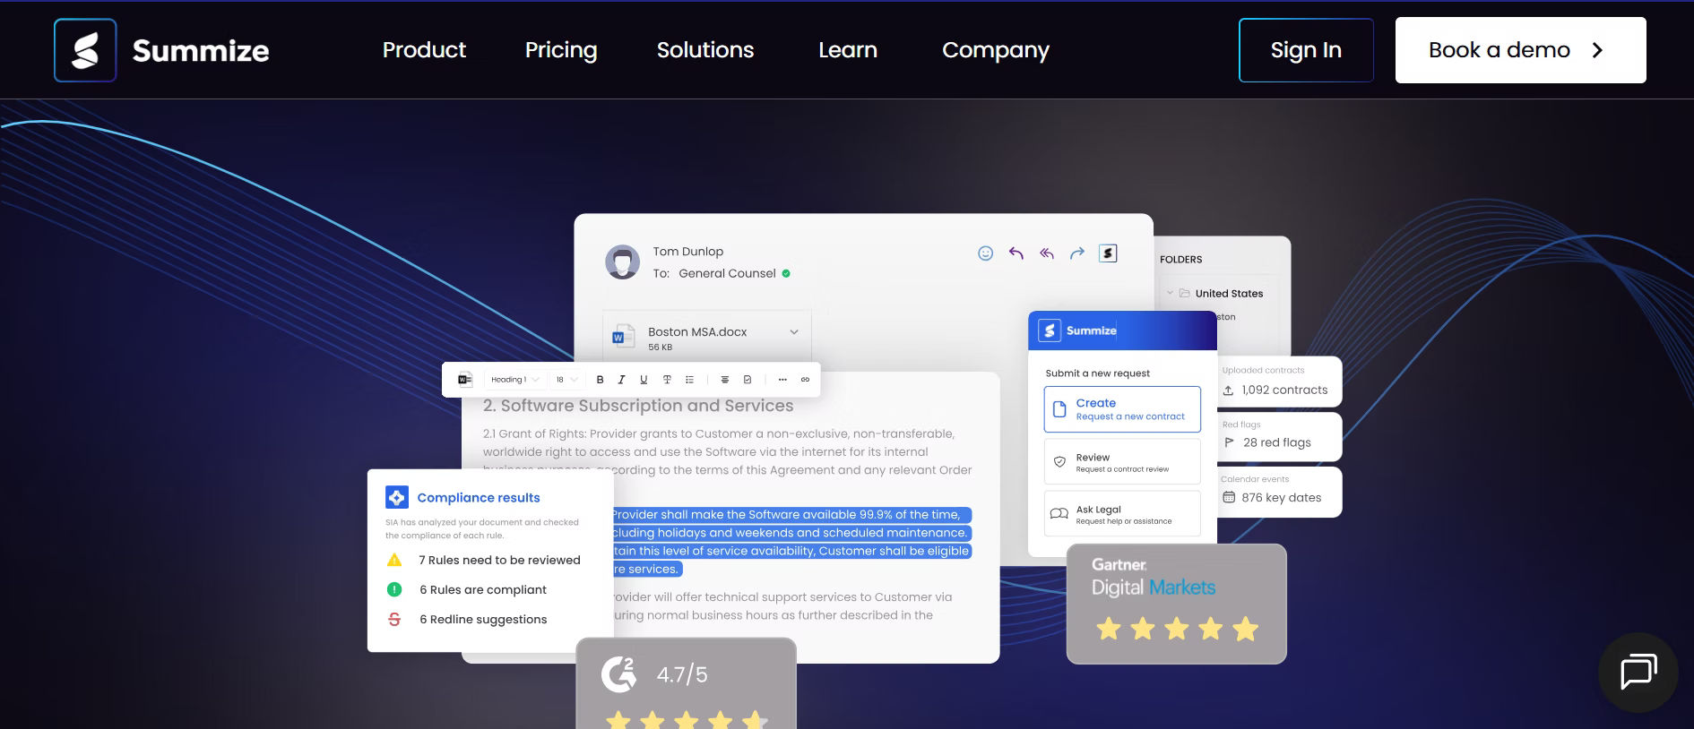1694x729 pixels.
Task: Click the '28 red flags' text
Action: click(x=1277, y=442)
